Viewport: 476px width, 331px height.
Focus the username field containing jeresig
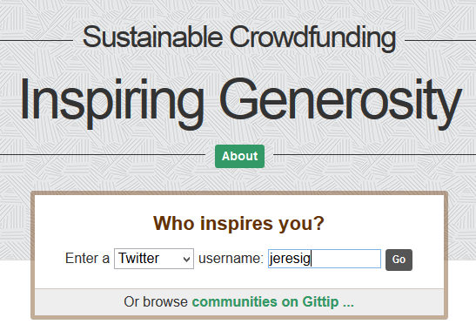(x=325, y=259)
